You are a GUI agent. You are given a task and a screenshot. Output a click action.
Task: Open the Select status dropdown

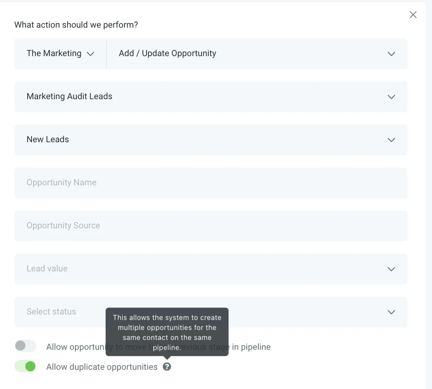(x=211, y=312)
